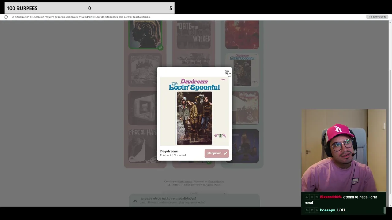Open Ir a Extensiones button

tap(377, 17)
